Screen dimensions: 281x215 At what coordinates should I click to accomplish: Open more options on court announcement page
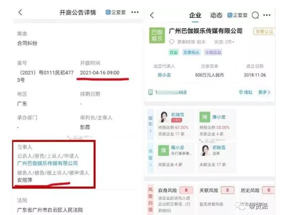click(x=135, y=12)
